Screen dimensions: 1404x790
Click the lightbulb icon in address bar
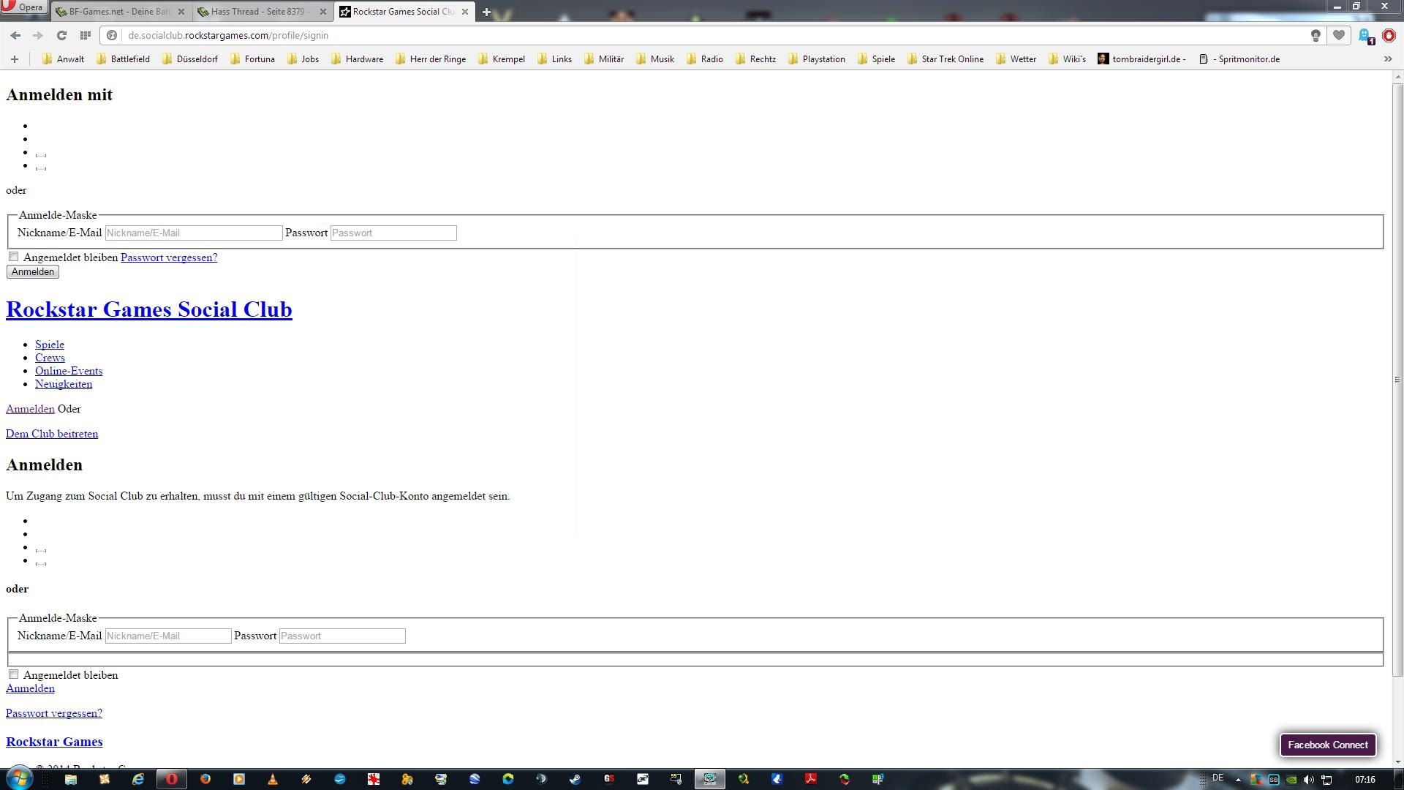click(x=1316, y=35)
